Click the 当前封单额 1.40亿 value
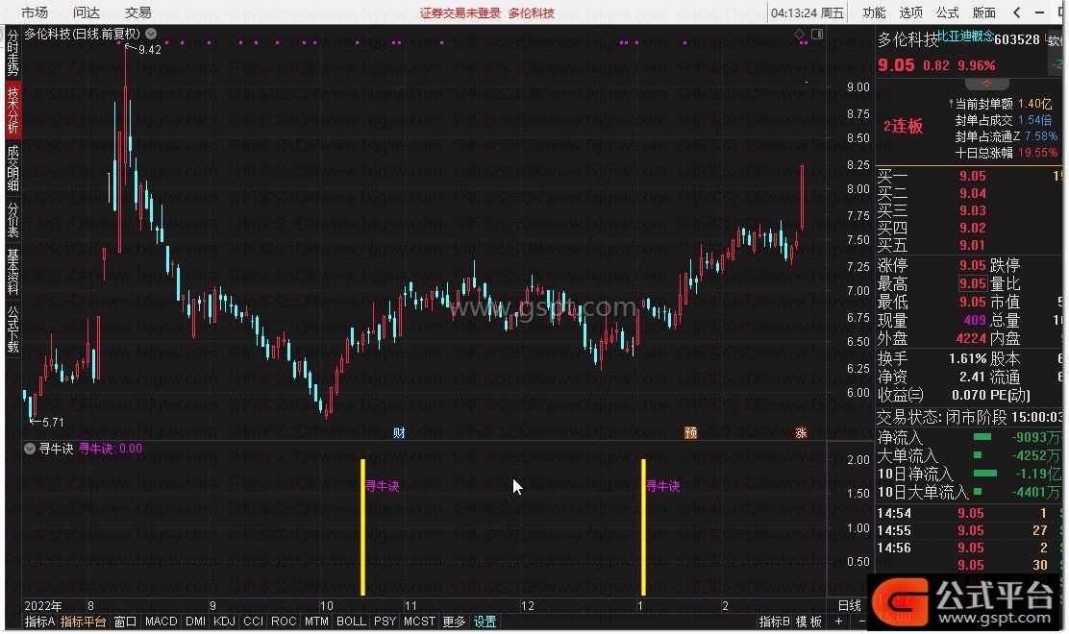Viewport: 1069px width, 634px height. [1035, 104]
